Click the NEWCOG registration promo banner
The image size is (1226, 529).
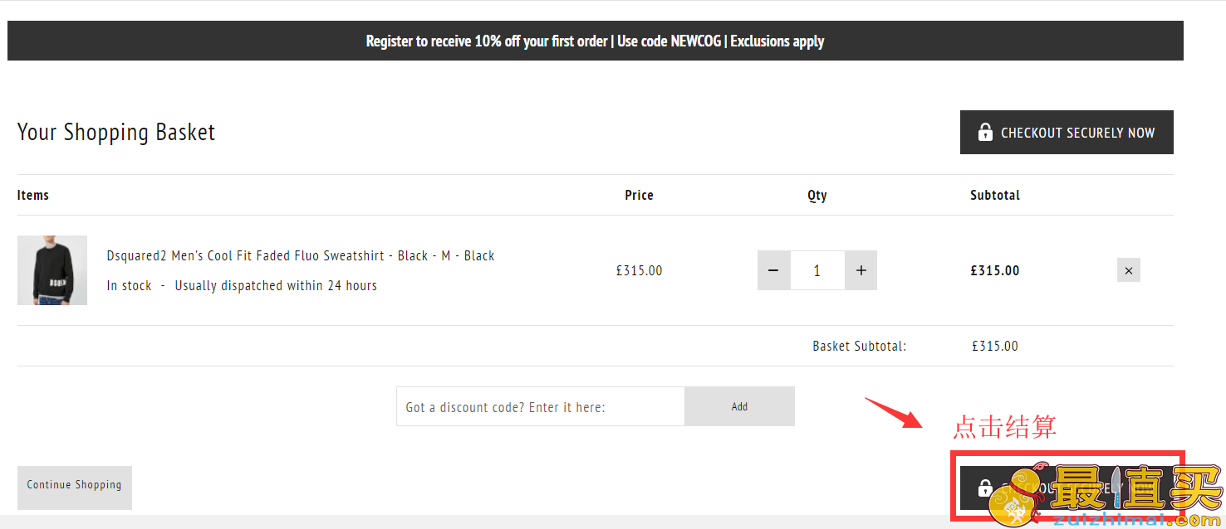click(595, 41)
